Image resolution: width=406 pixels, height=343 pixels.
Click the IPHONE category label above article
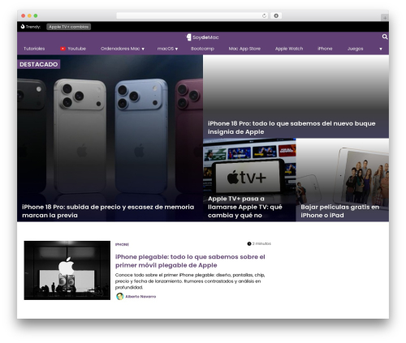pos(122,244)
